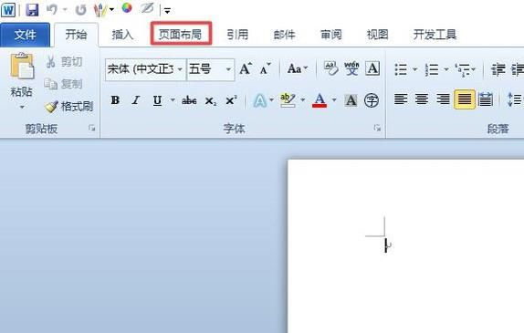This screenshot has width=524, height=333.
Task: Expand font color dropdown arrow
Action: (334, 99)
